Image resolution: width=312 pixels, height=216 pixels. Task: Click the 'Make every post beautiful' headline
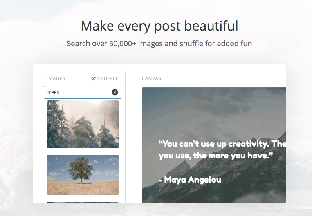point(159,26)
